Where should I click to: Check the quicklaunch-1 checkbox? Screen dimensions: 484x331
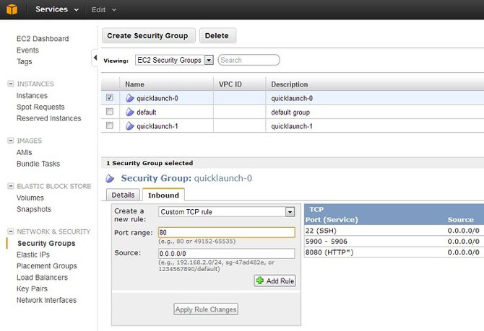[x=110, y=125]
